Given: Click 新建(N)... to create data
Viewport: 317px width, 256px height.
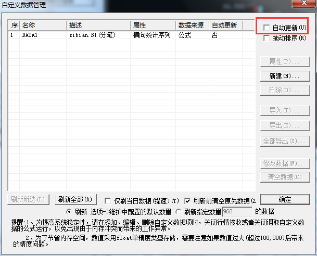Looking at the screenshot, I should tap(285, 76).
